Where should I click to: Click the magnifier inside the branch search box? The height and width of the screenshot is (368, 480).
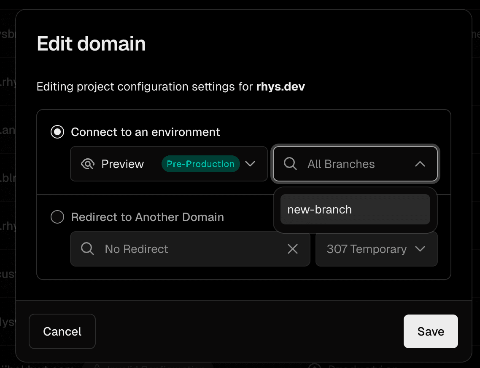tap(290, 164)
